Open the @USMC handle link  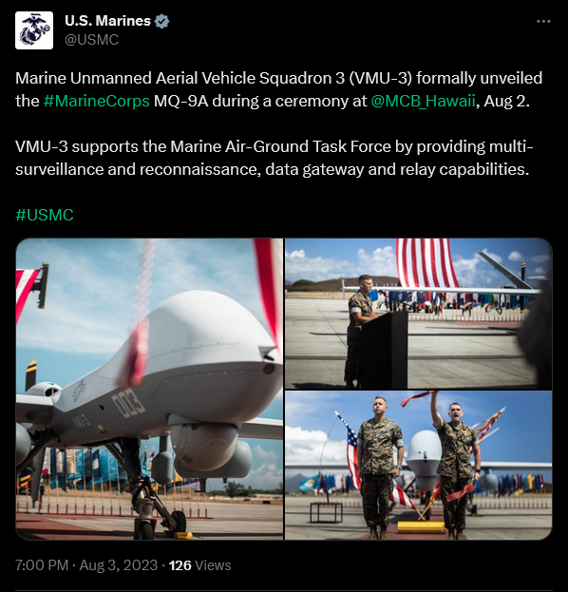click(92, 40)
